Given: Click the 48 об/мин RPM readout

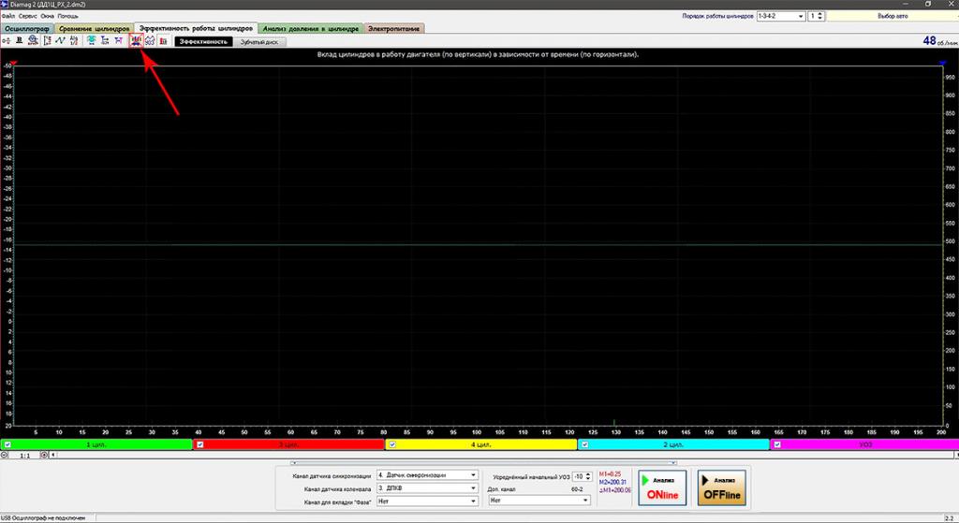Looking at the screenshot, I should coord(940,41).
